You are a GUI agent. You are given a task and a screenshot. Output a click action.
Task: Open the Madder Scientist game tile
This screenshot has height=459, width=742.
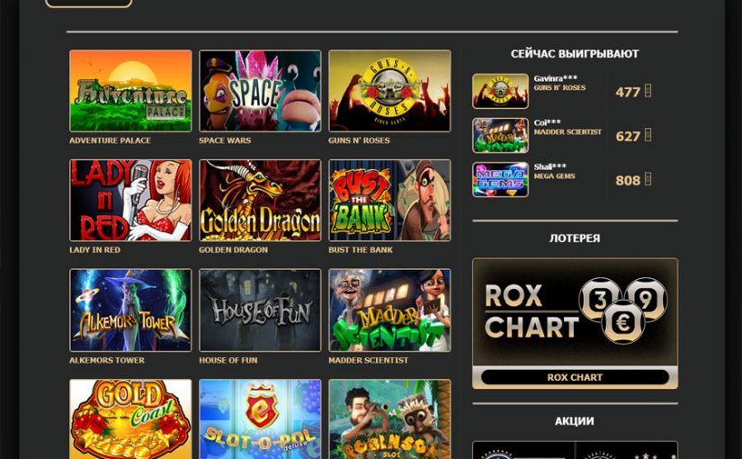click(390, 310)
